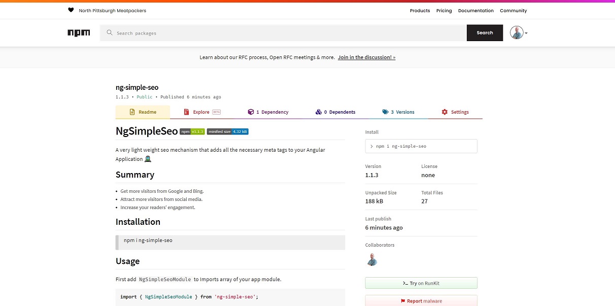Viewport: 615px width, 306px height.
Task: Open the Readme tab
Action: [143, 112]
